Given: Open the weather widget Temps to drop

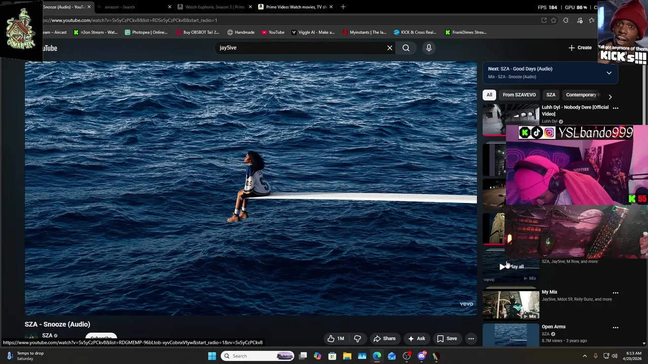Looking at the screenshot, I should pyautogui.click(x=25, y=356).
